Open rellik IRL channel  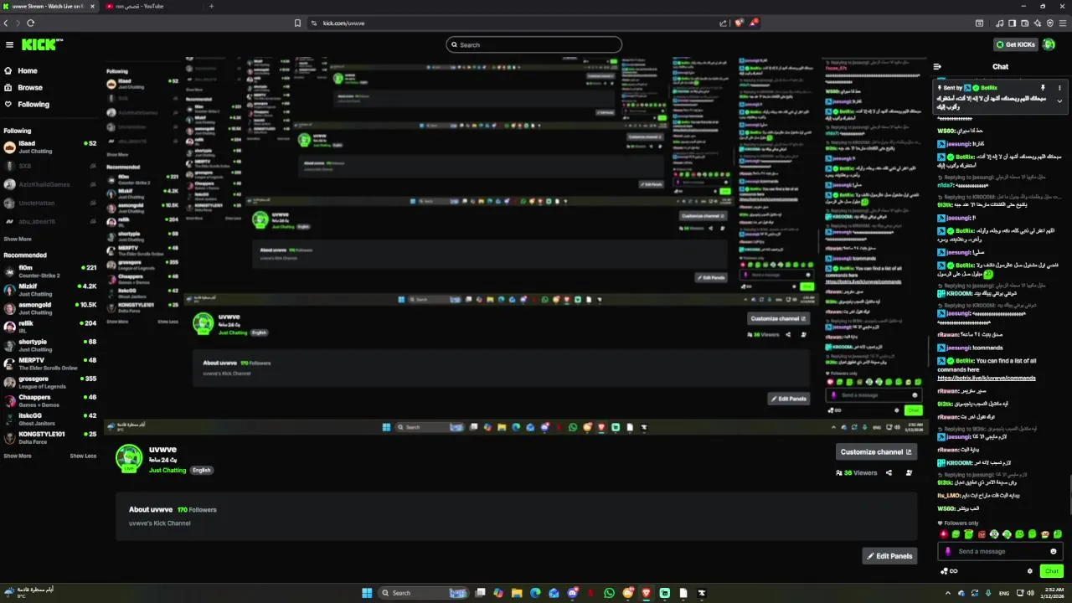[50, 327]
